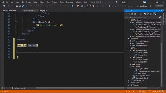Open the Git menu
Image resolution: width=166 pixels, height=93 pixels.
23,2
